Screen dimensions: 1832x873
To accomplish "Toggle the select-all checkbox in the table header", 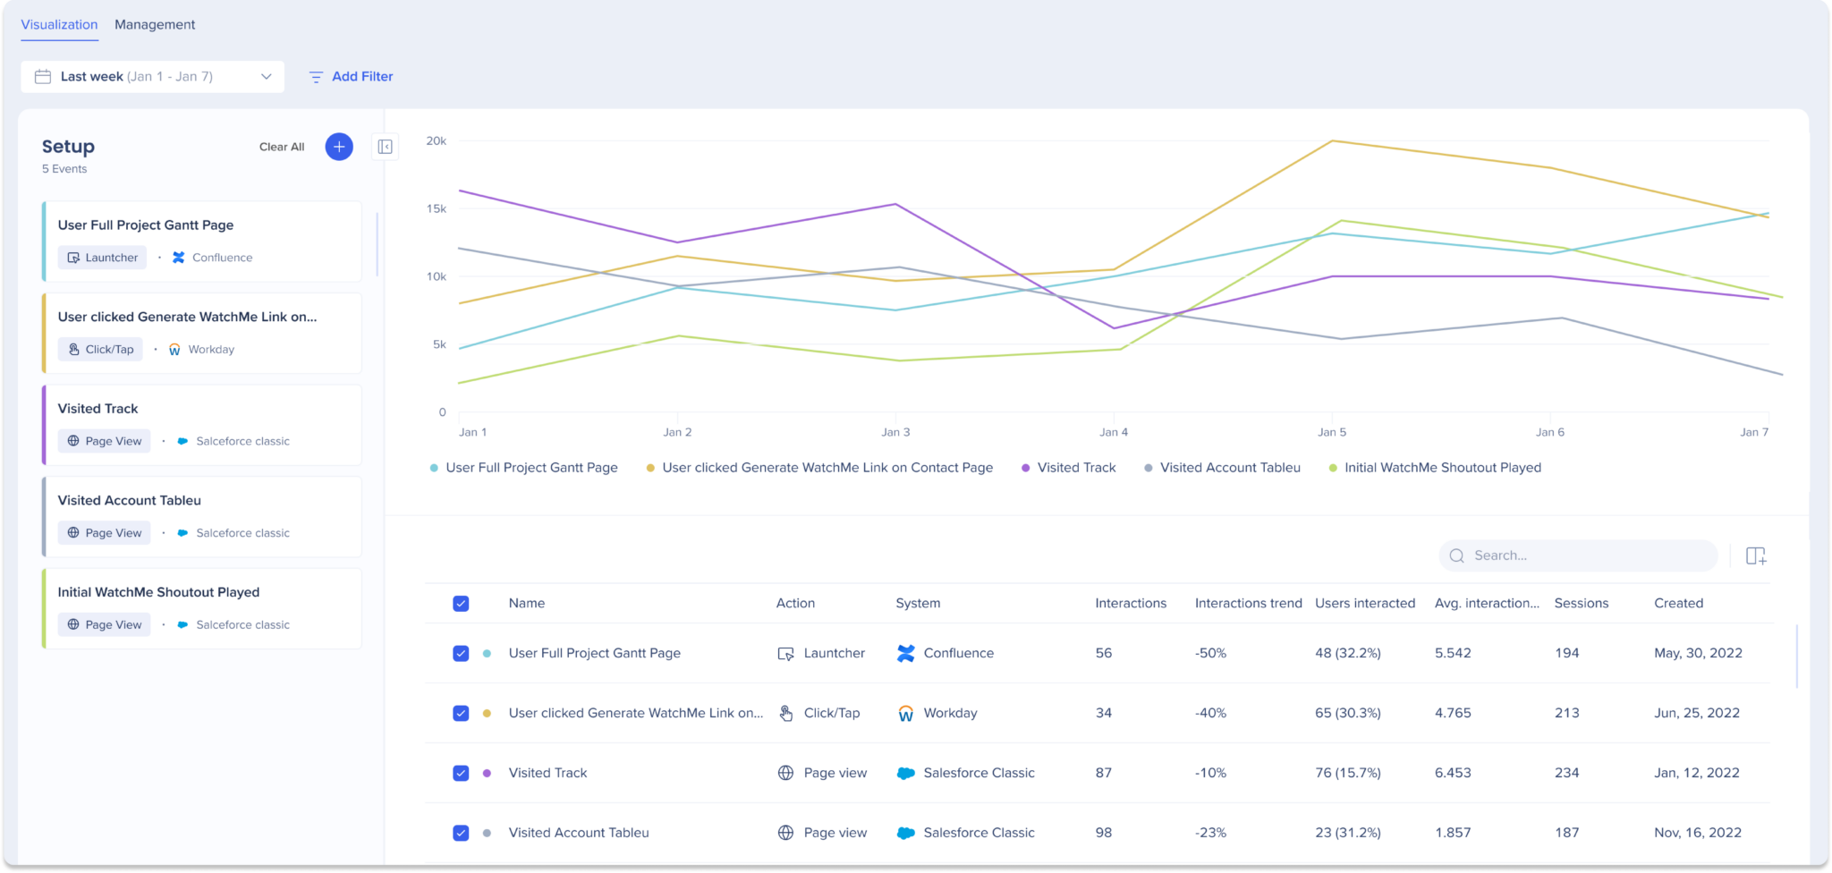I will coord(462,604).
